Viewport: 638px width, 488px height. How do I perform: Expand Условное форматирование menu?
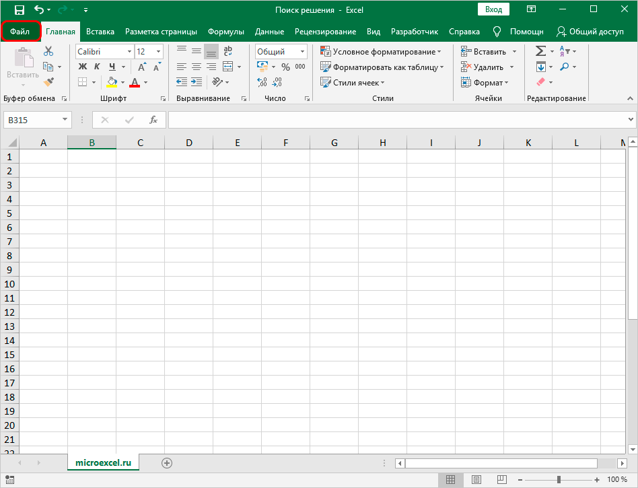click(380, 52)
